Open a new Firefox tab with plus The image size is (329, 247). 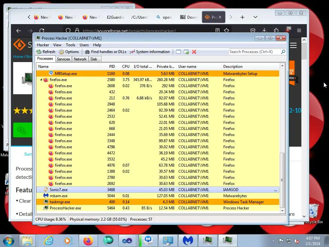242,17
